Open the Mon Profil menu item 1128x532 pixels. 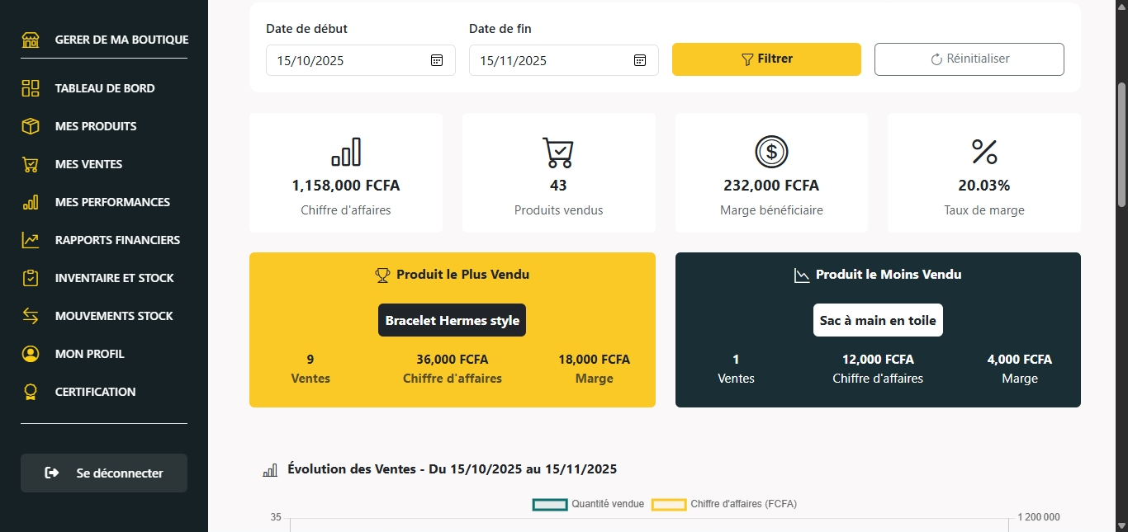coord(89,354)
